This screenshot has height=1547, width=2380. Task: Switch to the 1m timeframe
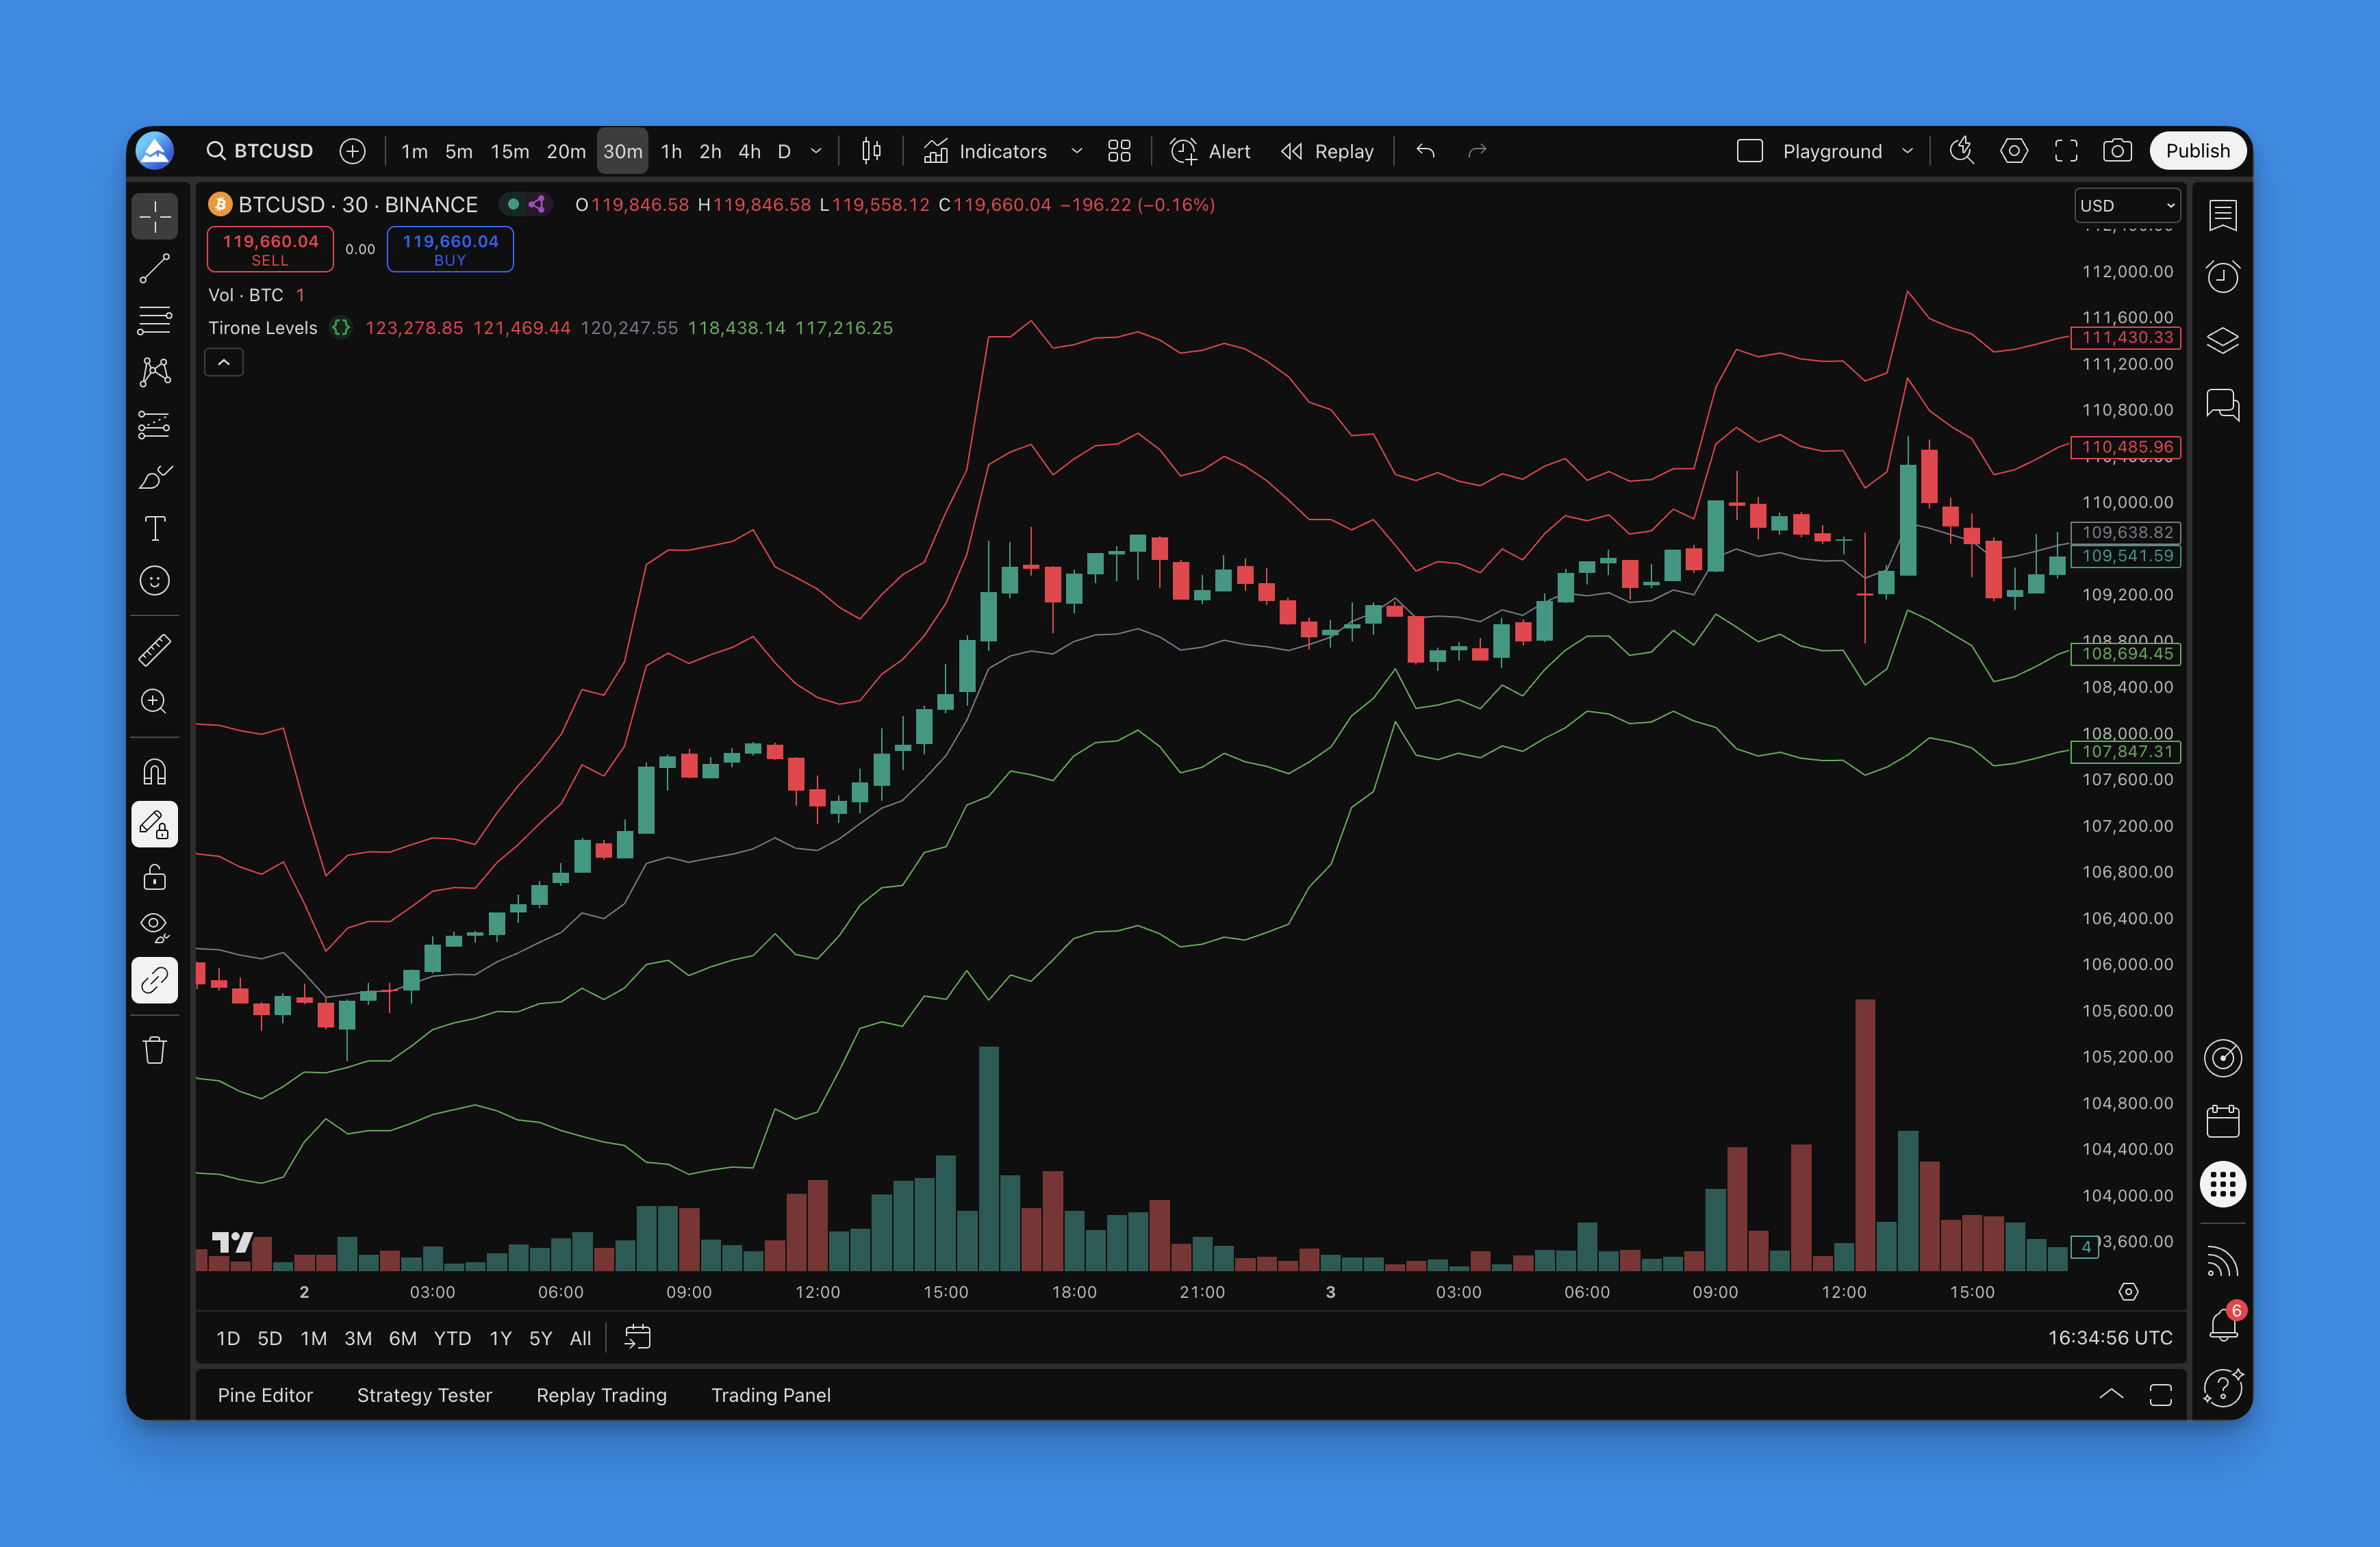(414, 151)
